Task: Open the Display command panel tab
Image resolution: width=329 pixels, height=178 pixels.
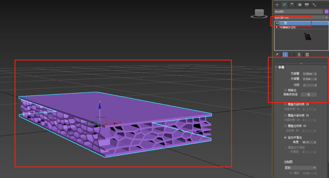Action: click(x=307, y=5)
